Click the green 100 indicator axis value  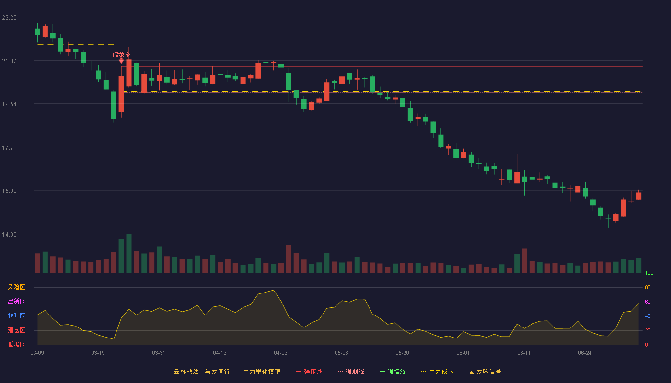pos(649,273)
